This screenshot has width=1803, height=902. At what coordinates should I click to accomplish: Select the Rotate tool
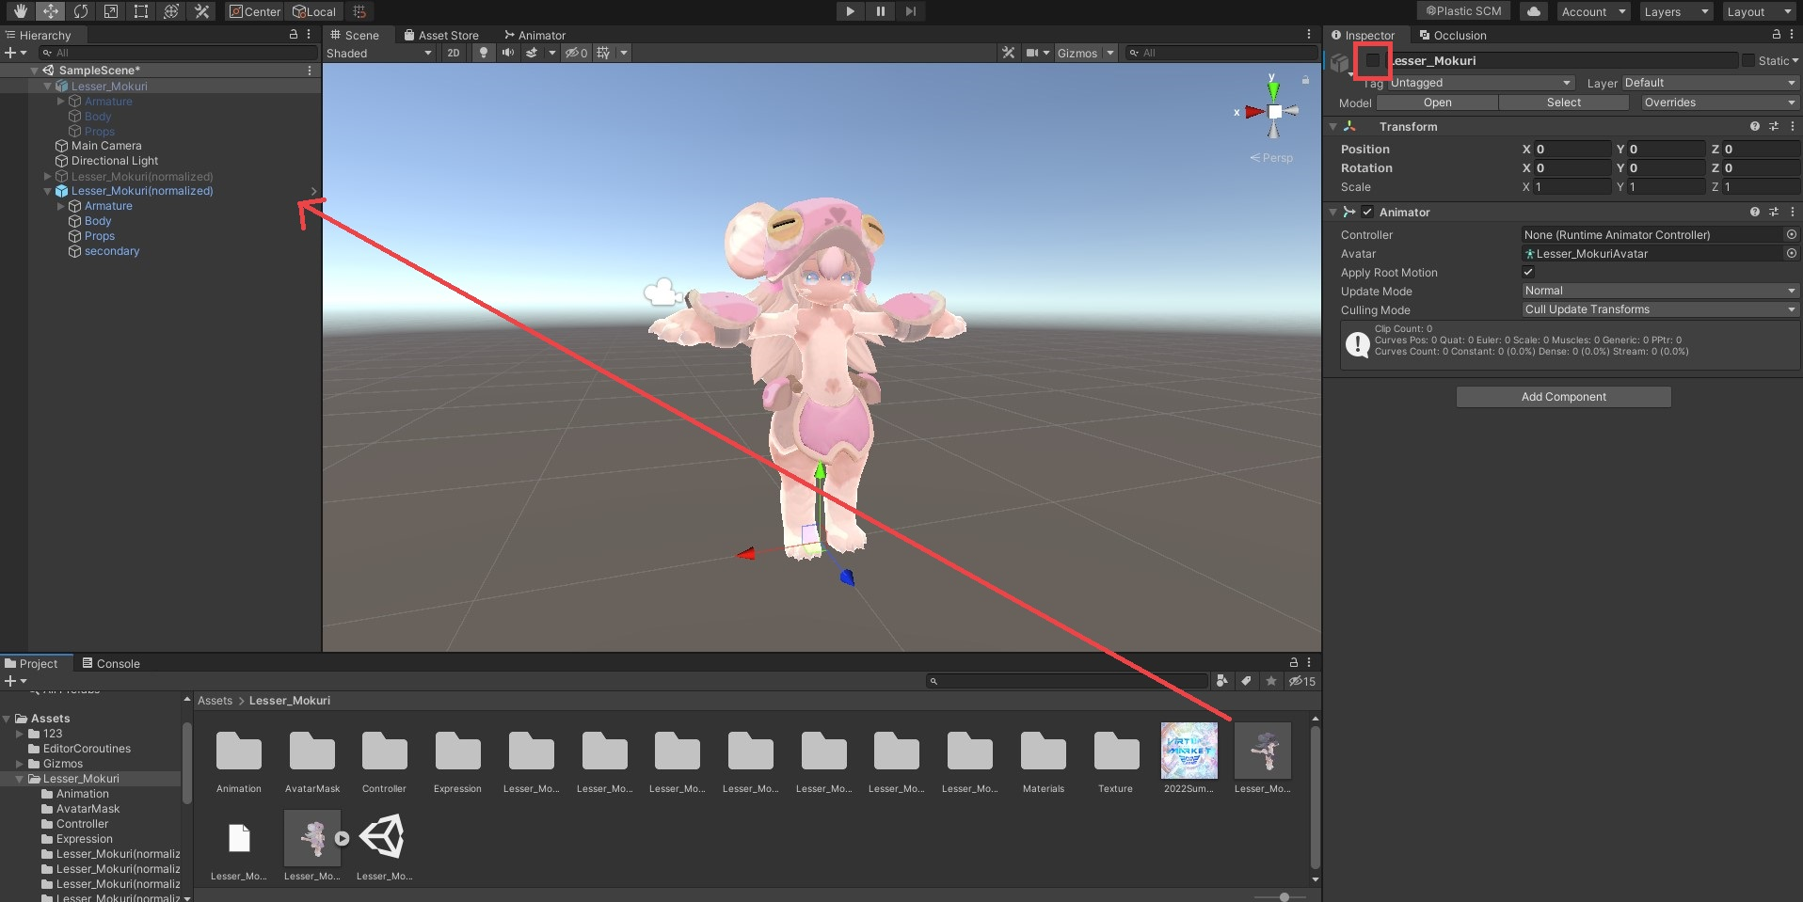(81, 11)
